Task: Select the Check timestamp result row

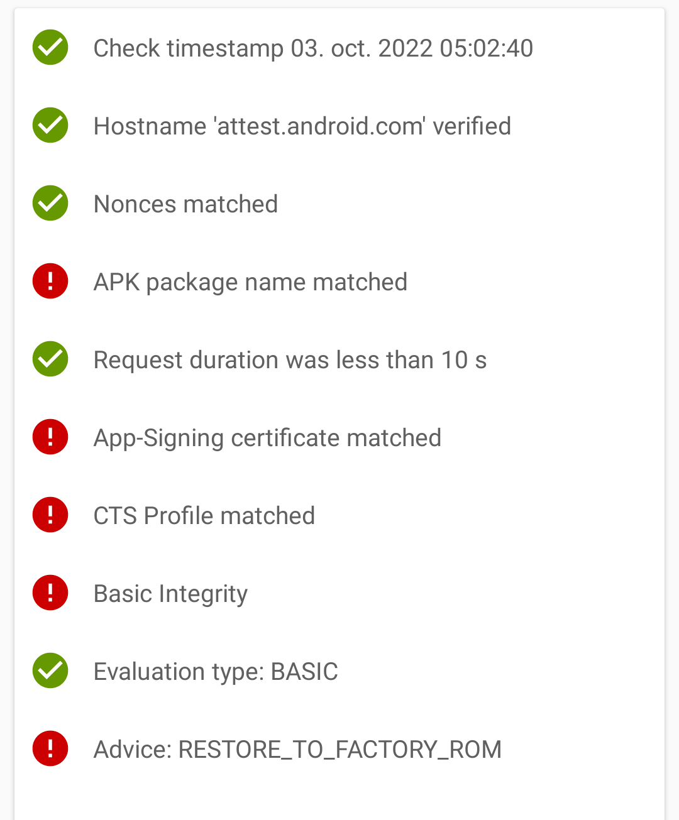Action: (x=312, y=47)
